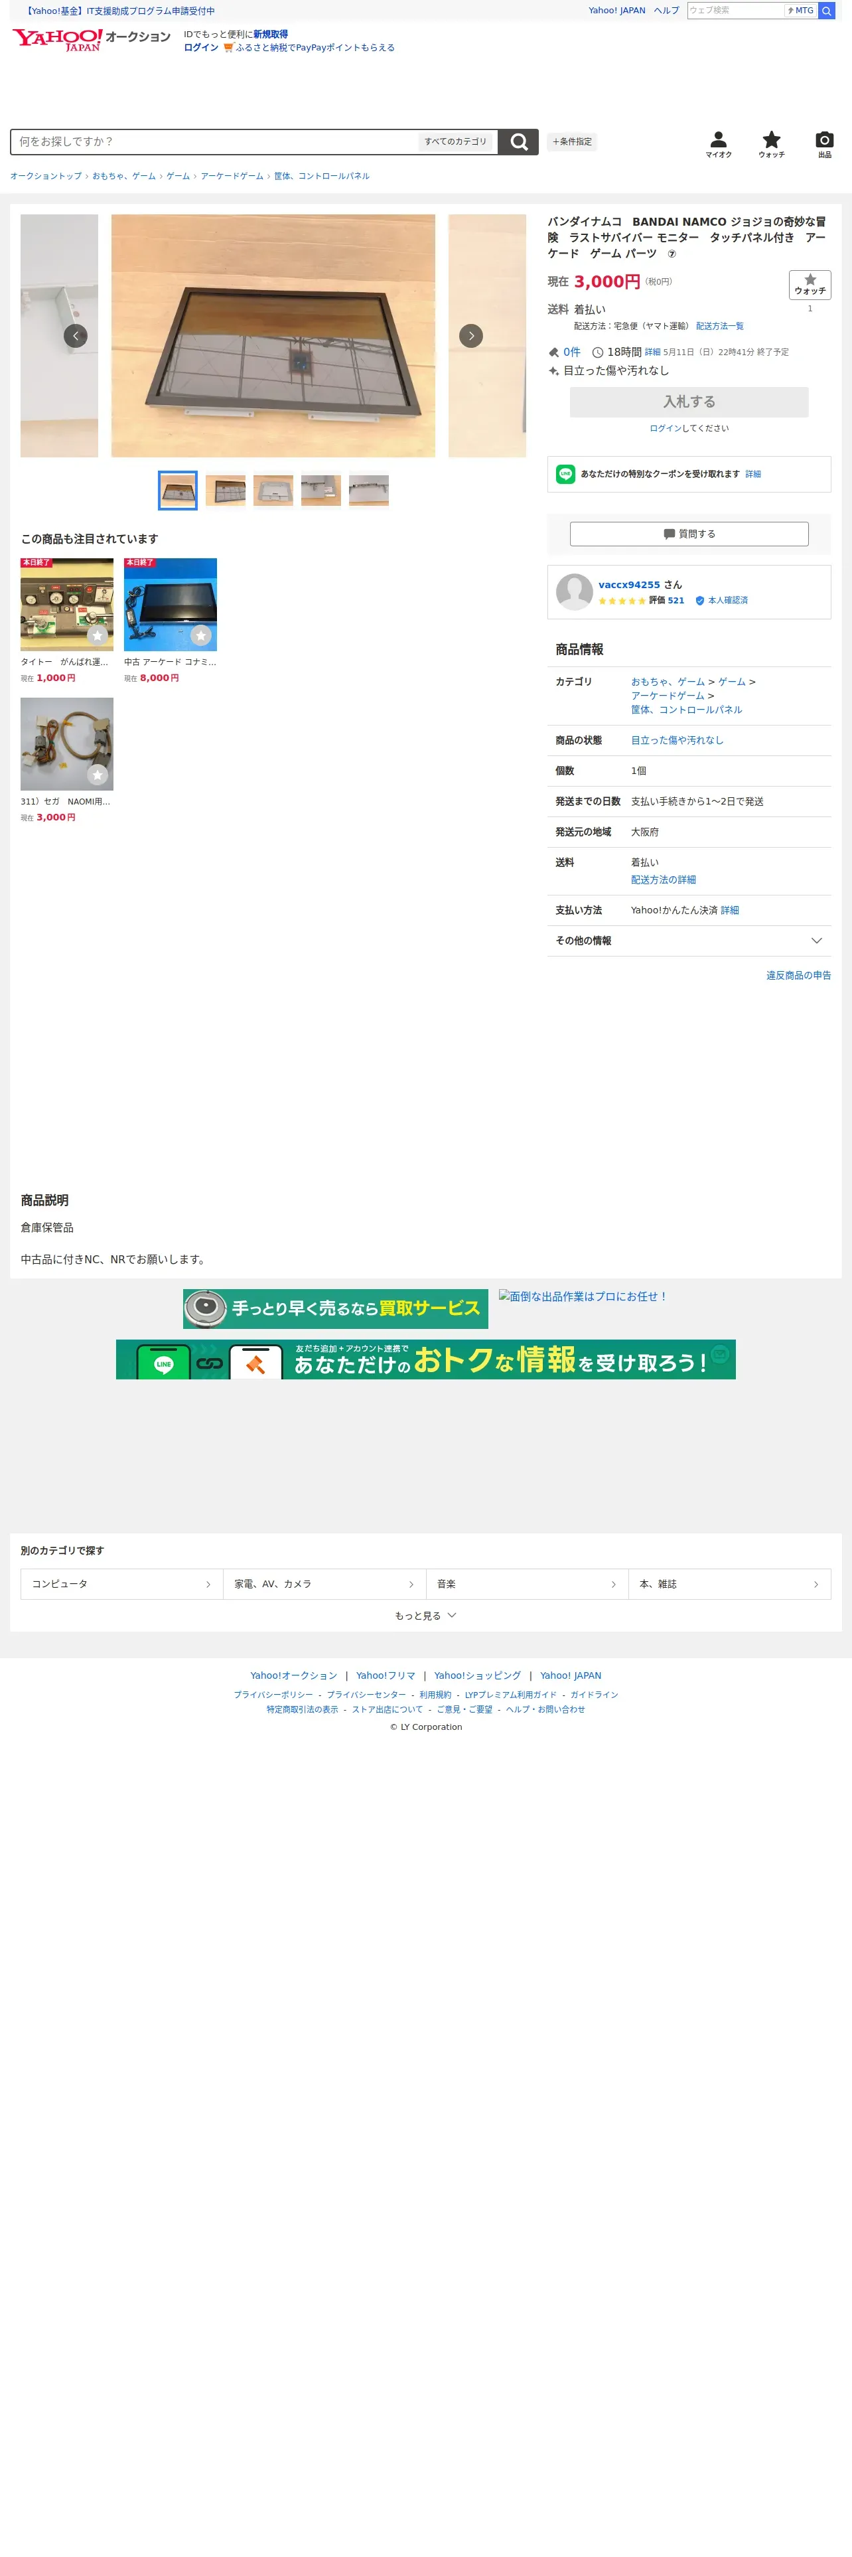Show next product image with right arrow

[471, 335]
